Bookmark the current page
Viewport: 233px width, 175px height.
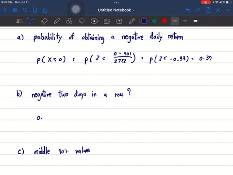tap(35, 10)
